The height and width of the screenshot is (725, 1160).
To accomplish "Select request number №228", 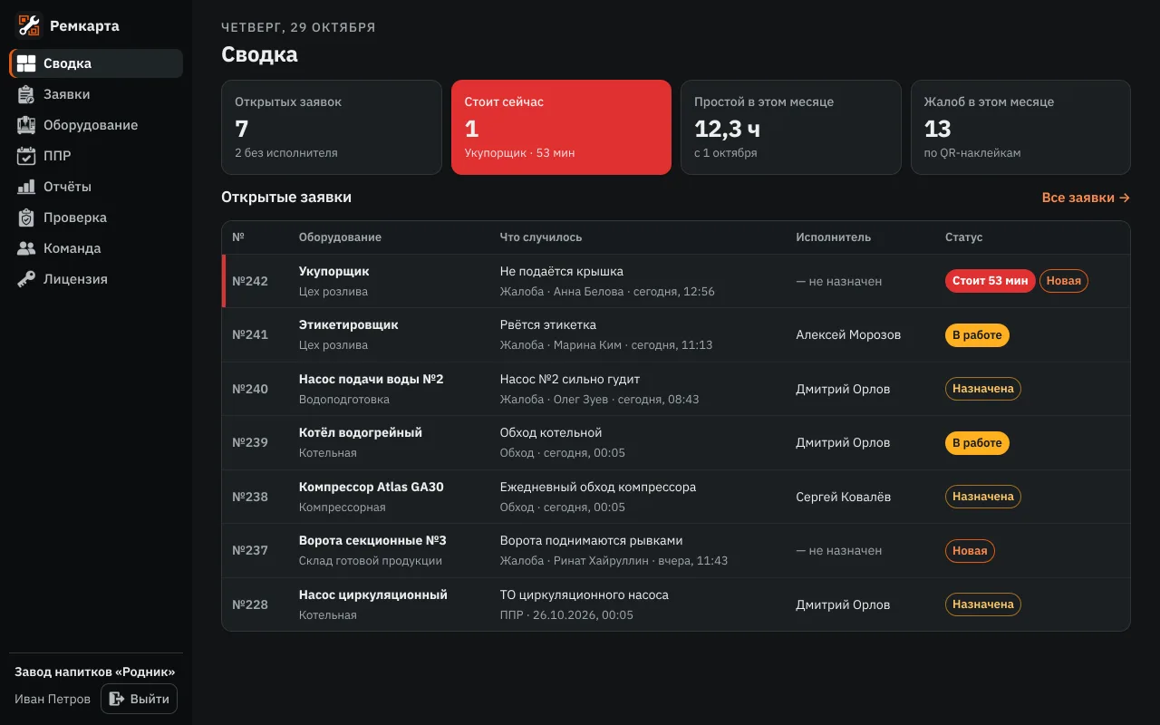I will (250, 604).
